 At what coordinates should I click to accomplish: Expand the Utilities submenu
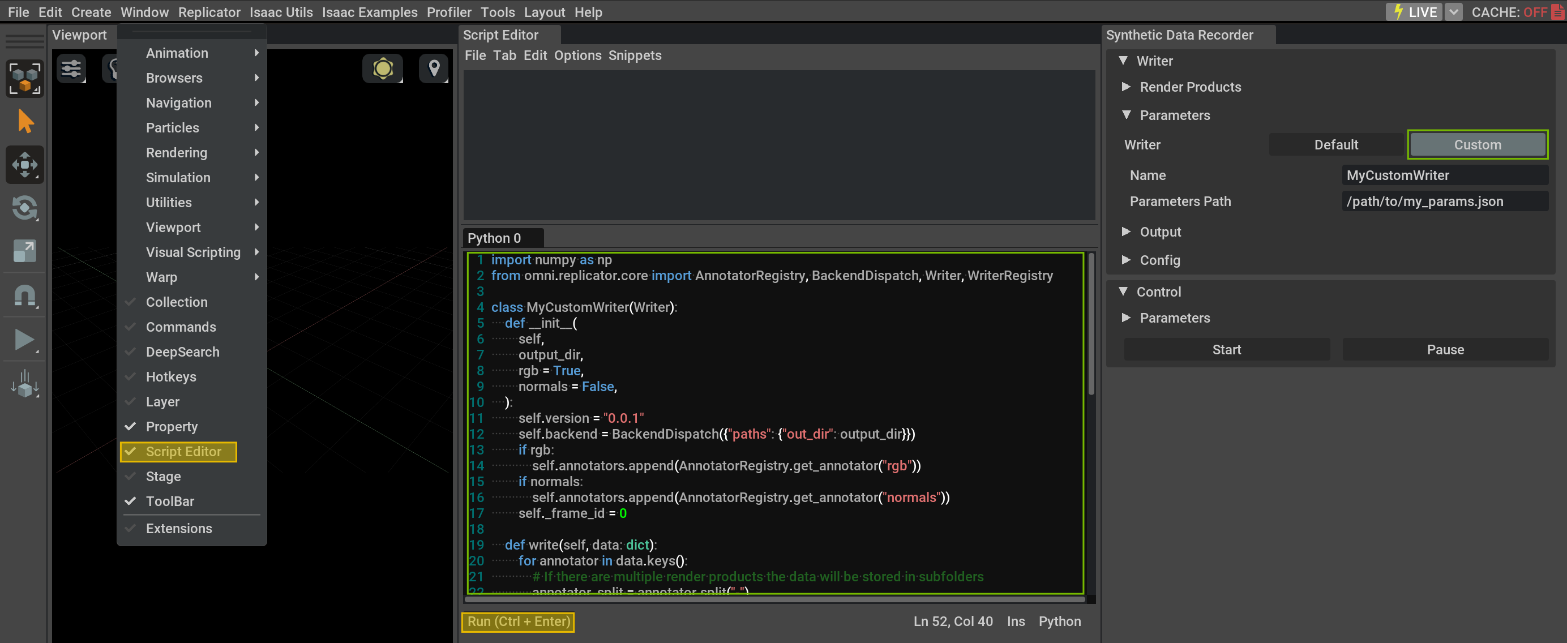191,203
